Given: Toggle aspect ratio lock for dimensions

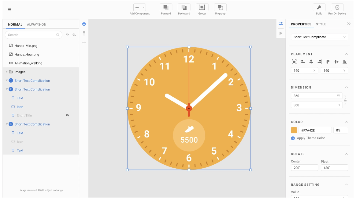Looking at the screenshot, I should (x=345, y=100).
